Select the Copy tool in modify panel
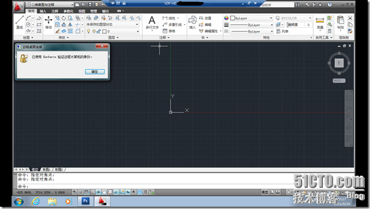The width and height of the screenshot is (370, 209). (57, 18)
